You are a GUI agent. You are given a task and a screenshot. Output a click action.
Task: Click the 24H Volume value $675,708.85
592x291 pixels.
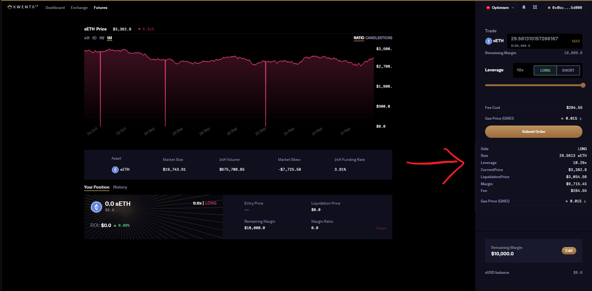(232, 169)
